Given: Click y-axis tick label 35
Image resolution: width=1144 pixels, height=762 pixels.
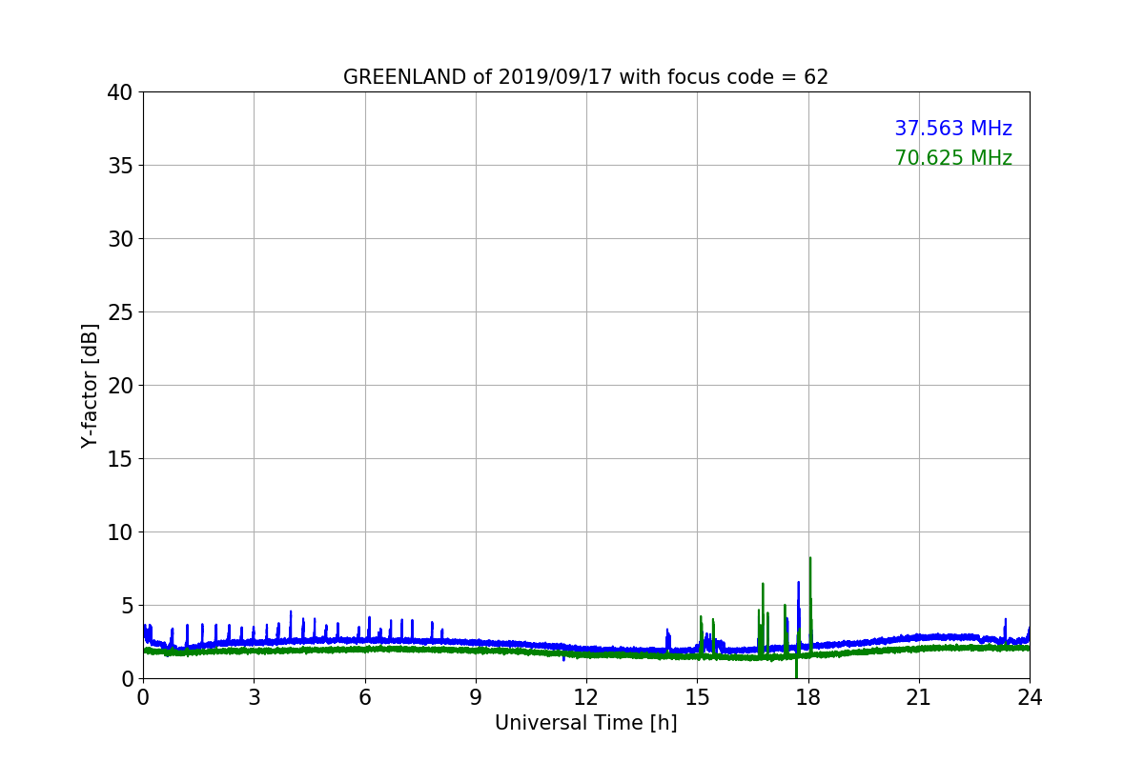Looking at the screenshot, I should (x=120, y=166).
